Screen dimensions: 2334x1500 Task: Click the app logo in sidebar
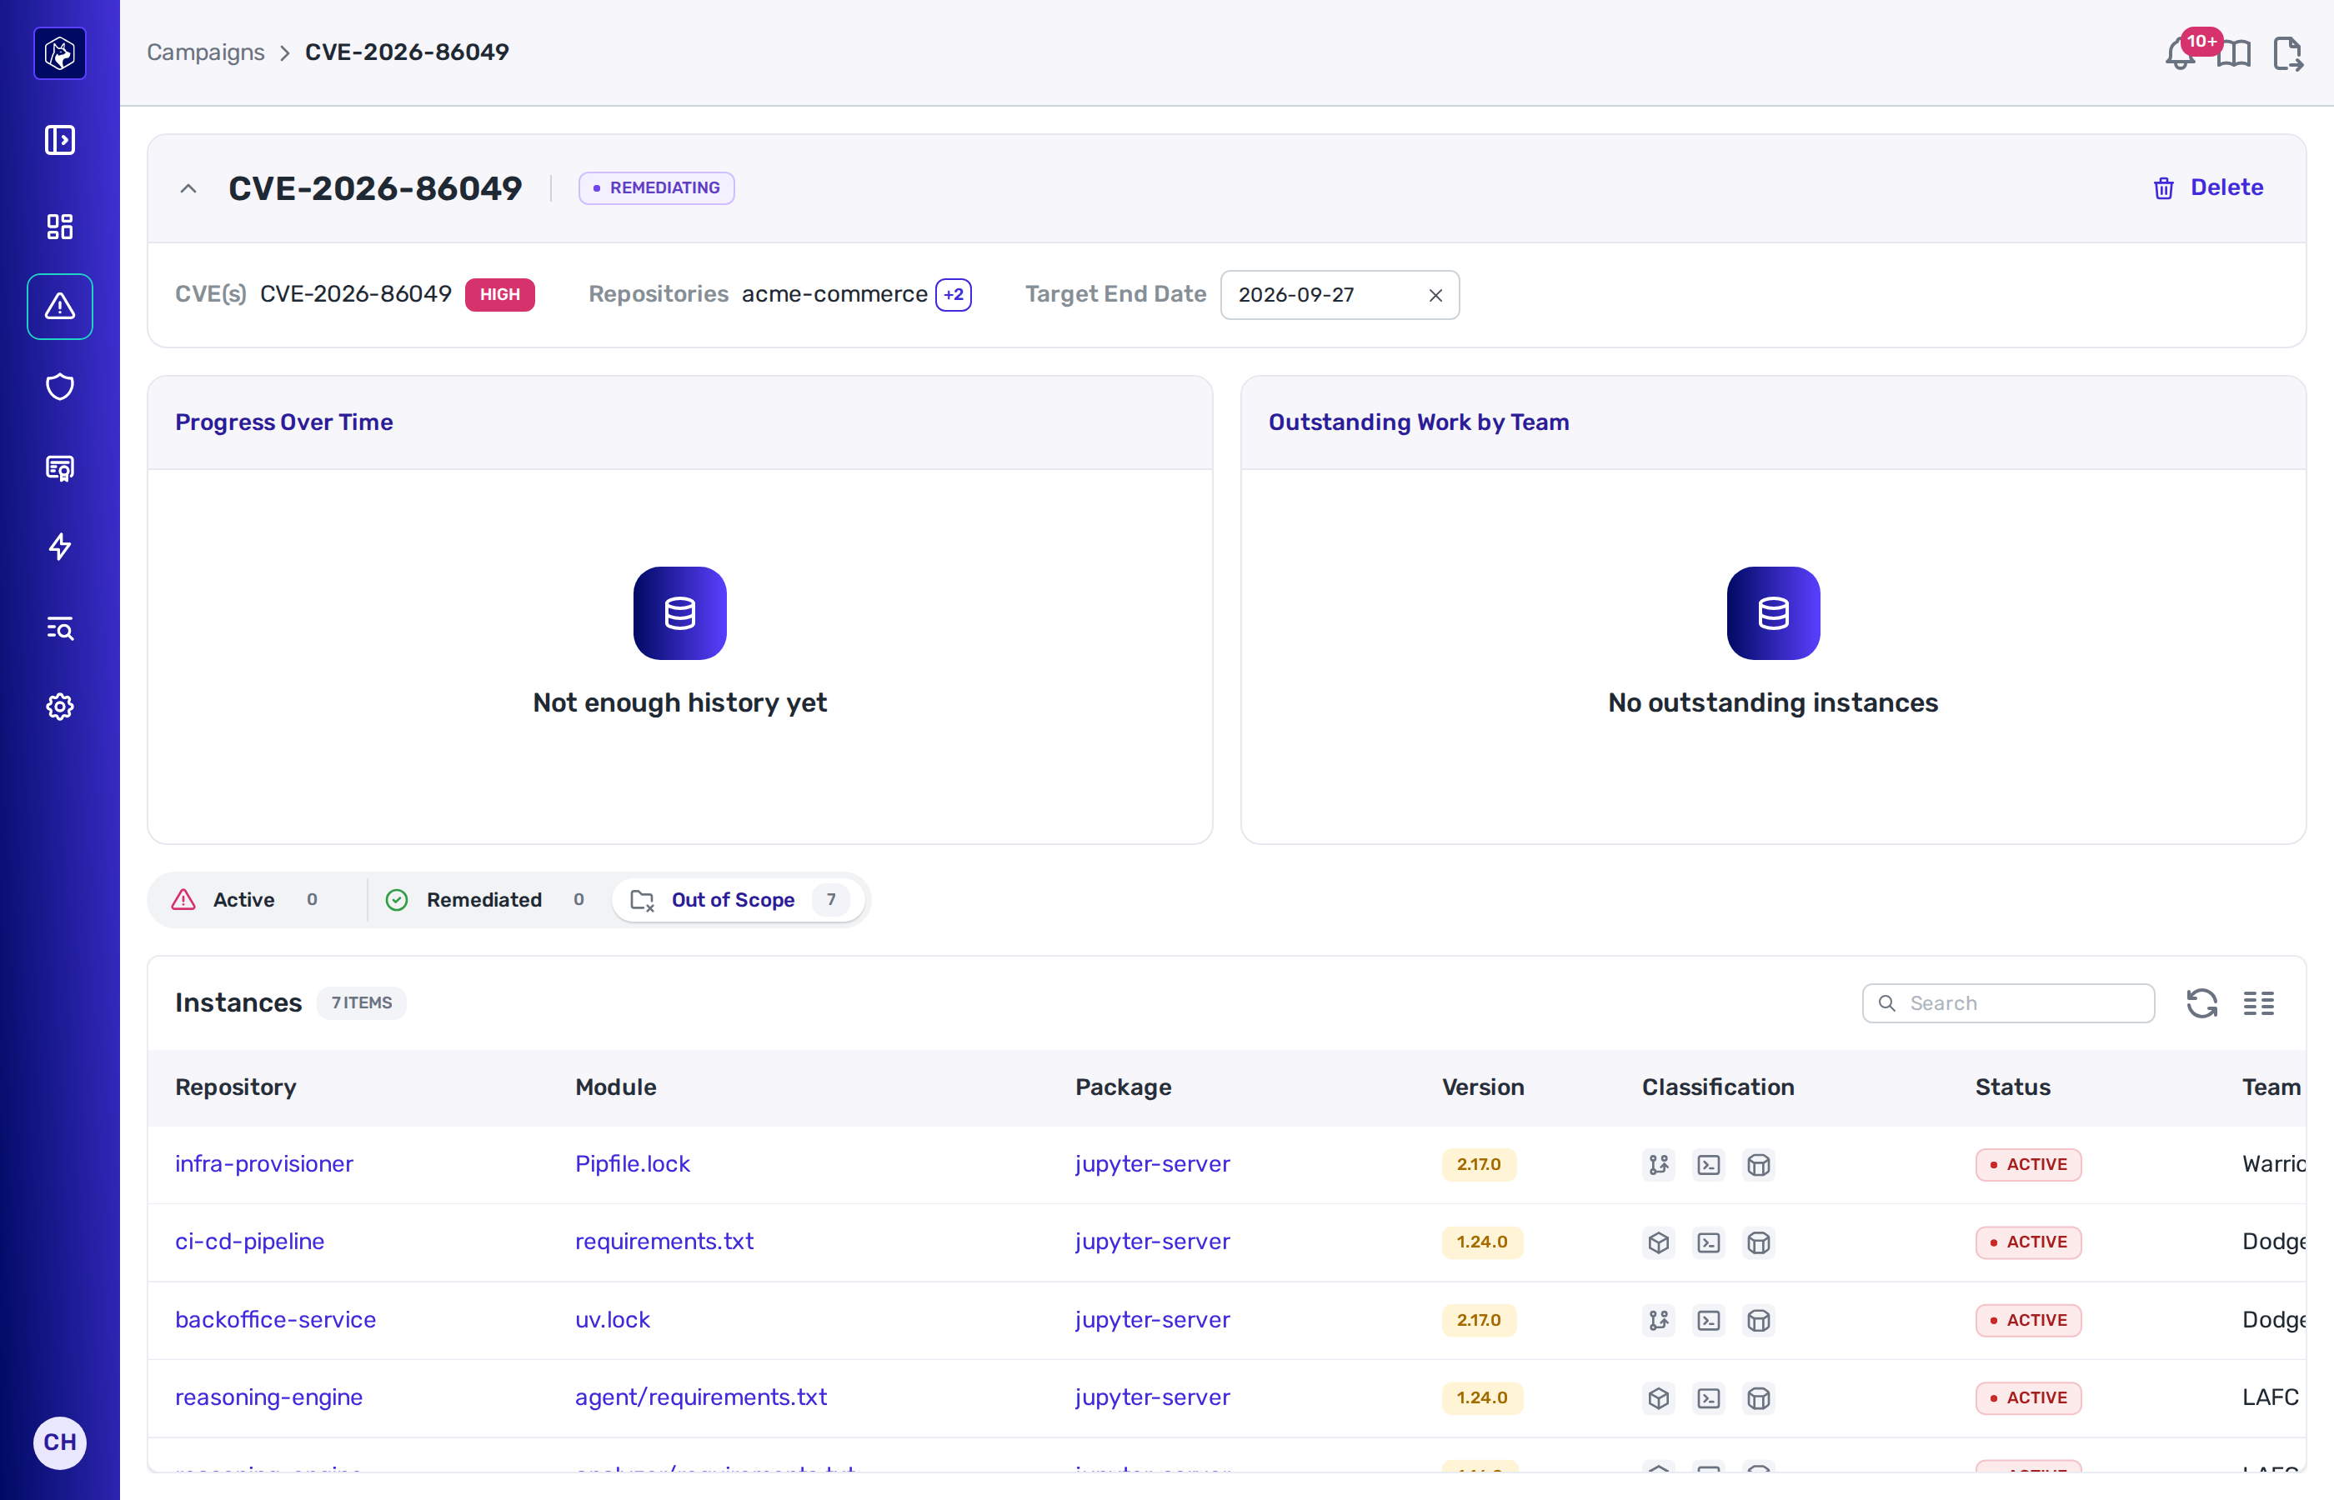click(x=59, y=52)
